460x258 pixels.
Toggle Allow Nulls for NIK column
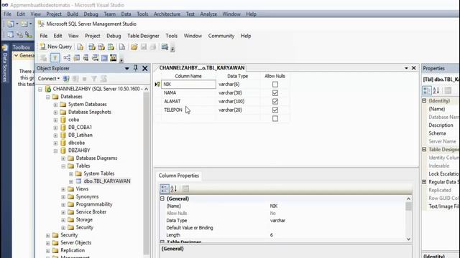click(275, 85)
